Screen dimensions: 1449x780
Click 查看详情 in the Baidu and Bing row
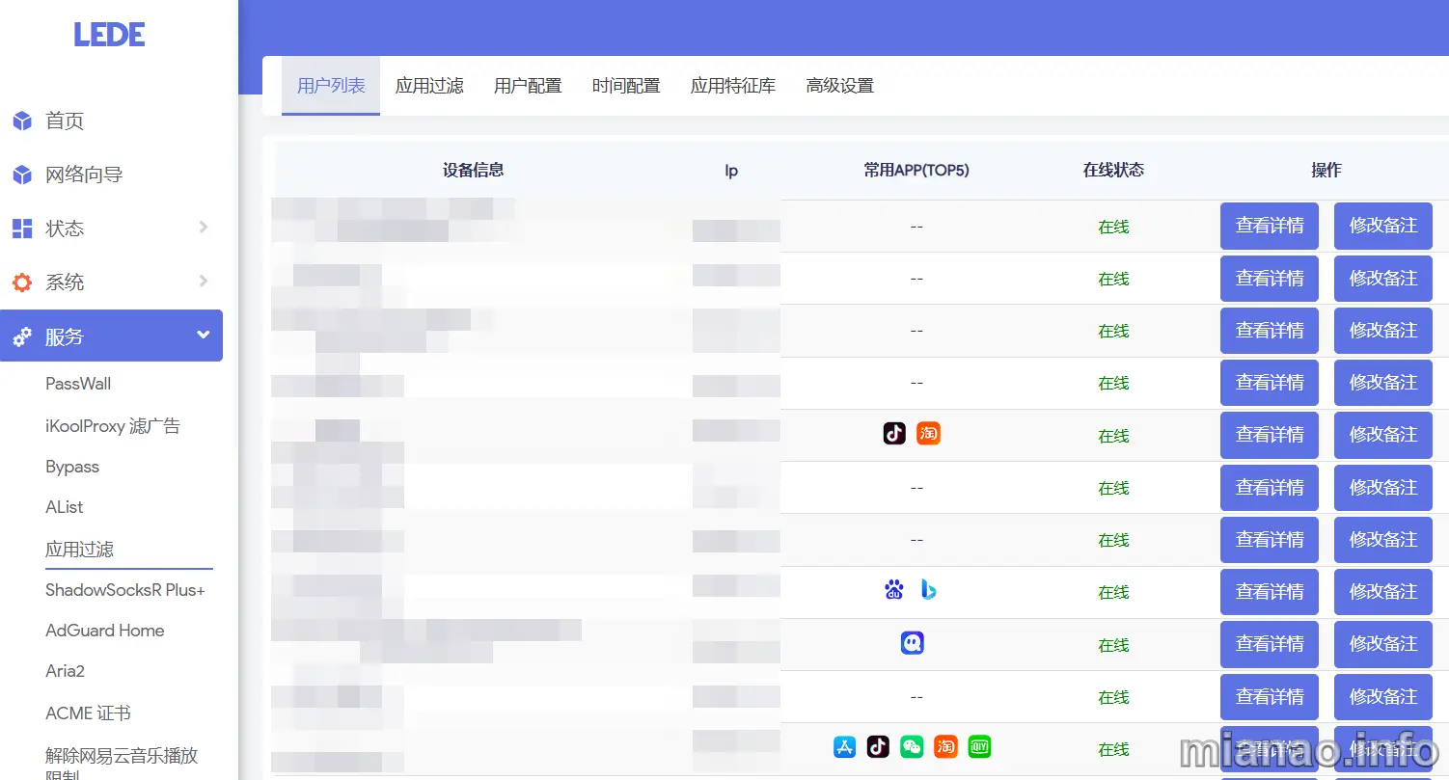(x=1269, y=592)
